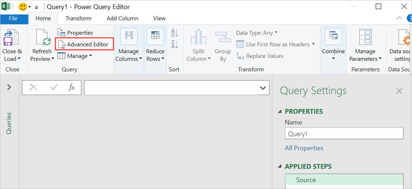Click the Refresh Preview icon

[42, 39]
